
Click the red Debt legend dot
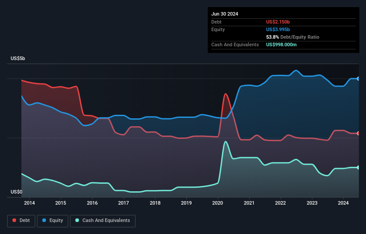14,220
